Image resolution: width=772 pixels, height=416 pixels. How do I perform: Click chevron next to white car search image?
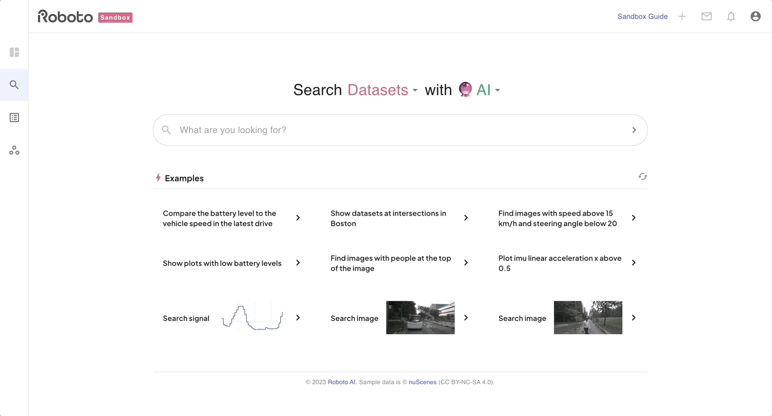(466, 318)
